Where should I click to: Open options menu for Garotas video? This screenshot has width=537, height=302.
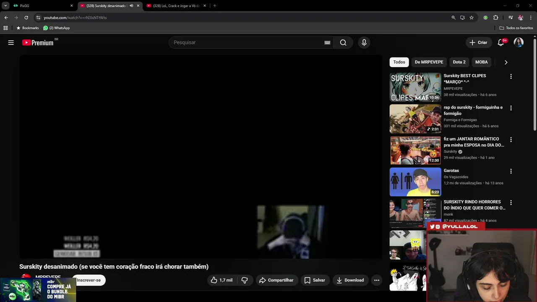511,171
